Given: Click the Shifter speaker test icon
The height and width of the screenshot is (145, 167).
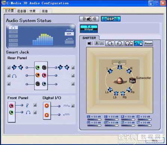Looking at the screenshot, I should (90, 43).
